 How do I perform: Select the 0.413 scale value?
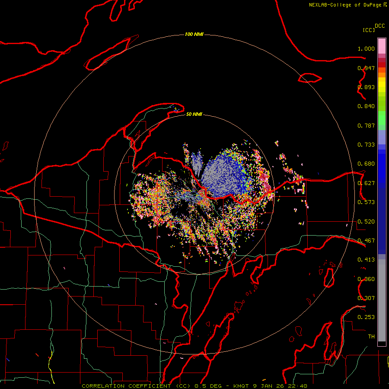click(x=366, y=260)
